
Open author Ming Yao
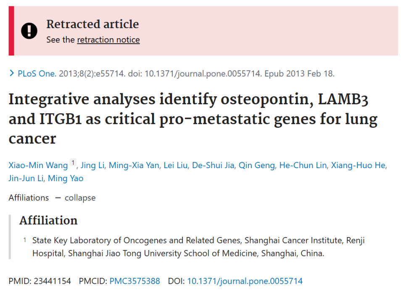[x=66, y=179]
